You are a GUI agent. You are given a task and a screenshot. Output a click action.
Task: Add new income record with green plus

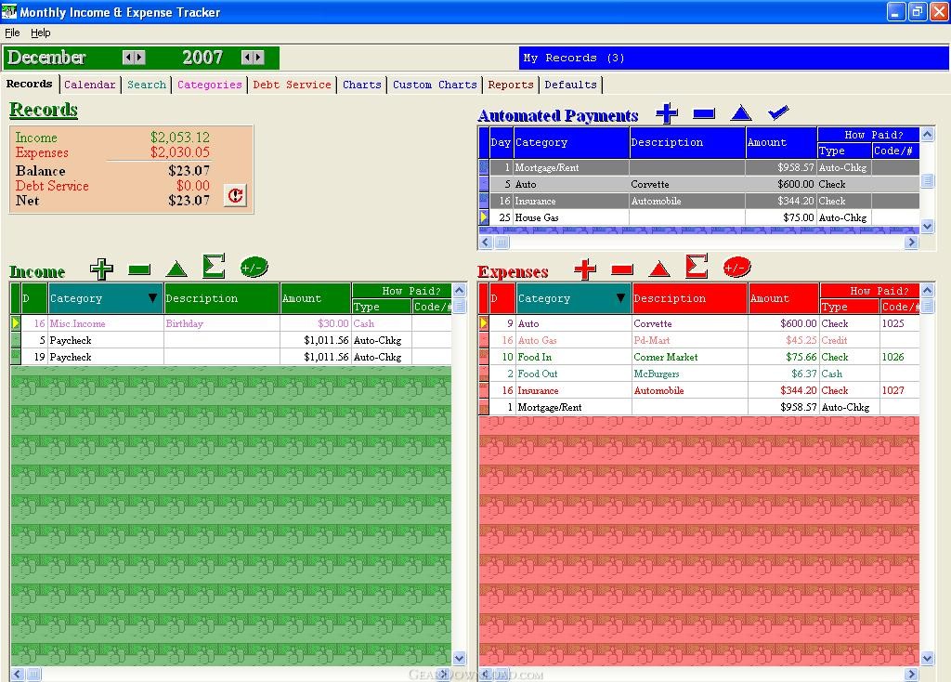101,269
